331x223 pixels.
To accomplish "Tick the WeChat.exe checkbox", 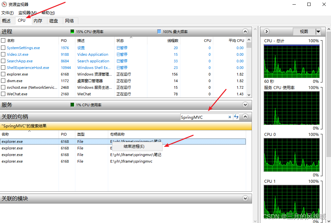I will click(x=3, y=94).
